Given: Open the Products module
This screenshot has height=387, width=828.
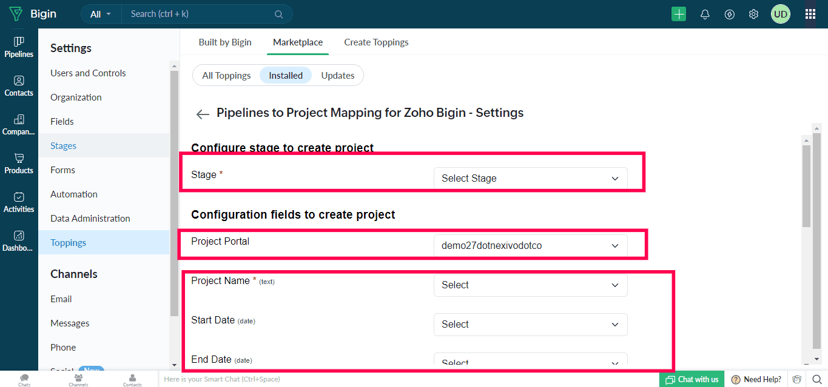Looking at the screenshot, I should coord(19,164).
